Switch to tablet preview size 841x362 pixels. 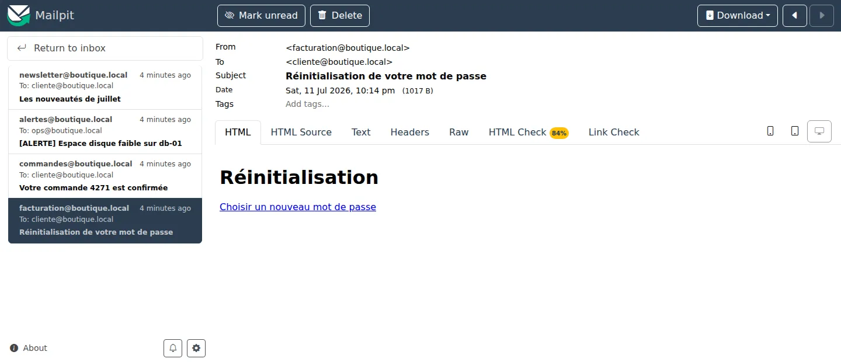[x=795, y=131]
